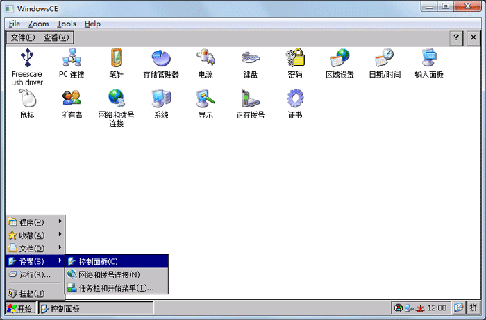Choose 运行(R)... from Start menu
The width and height of the screenshot is (486, 320).
click(x=35, y=274)
